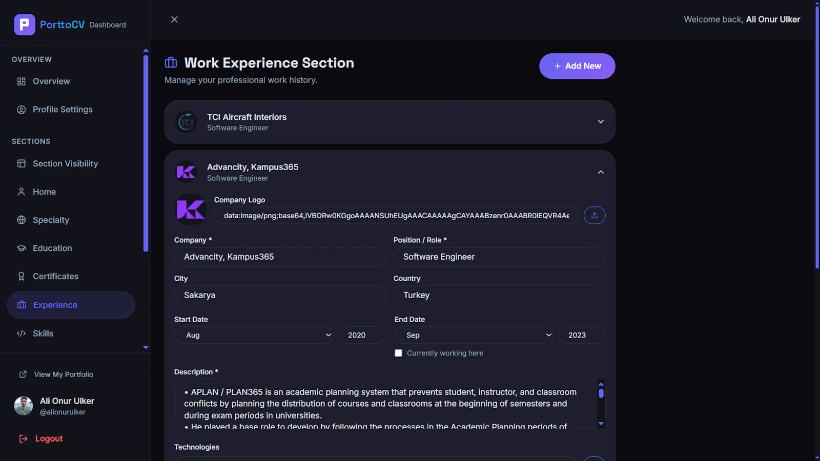Expand the TCI Aircraft Interiors entry
This screenshot has width=820, height=461.
coord(601,122)
